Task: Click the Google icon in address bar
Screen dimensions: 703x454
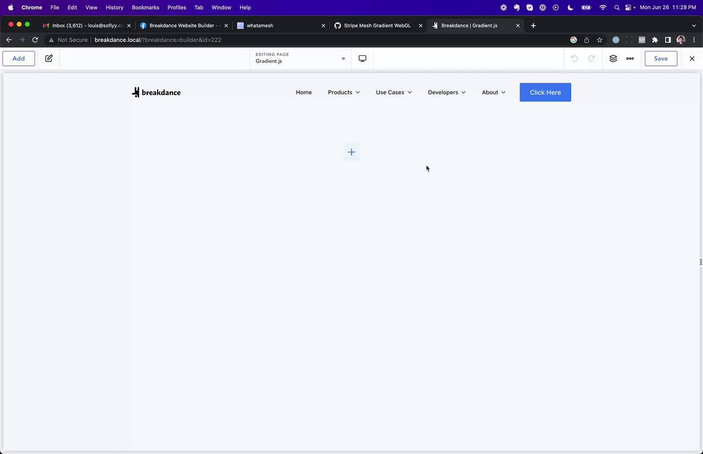Action: click(573, 40)
